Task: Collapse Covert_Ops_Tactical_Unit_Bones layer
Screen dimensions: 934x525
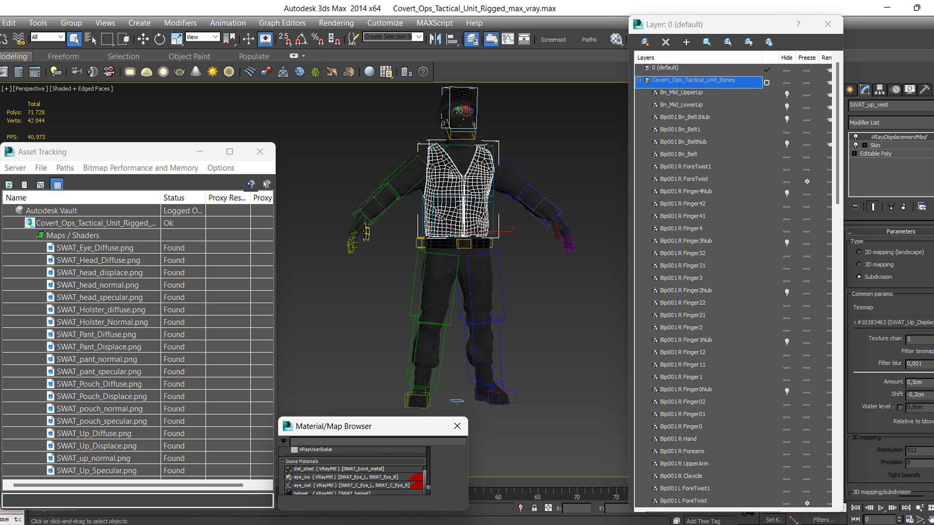Action: click(x=639, y=80)
